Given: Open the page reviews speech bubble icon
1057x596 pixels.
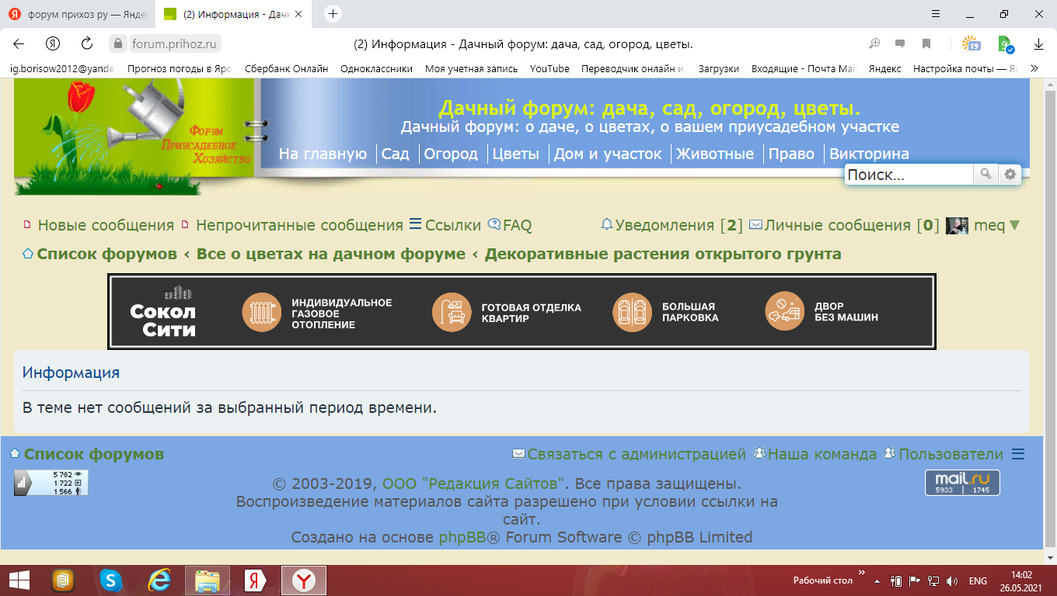Looking at the screenshot, I should pos(900,43).
